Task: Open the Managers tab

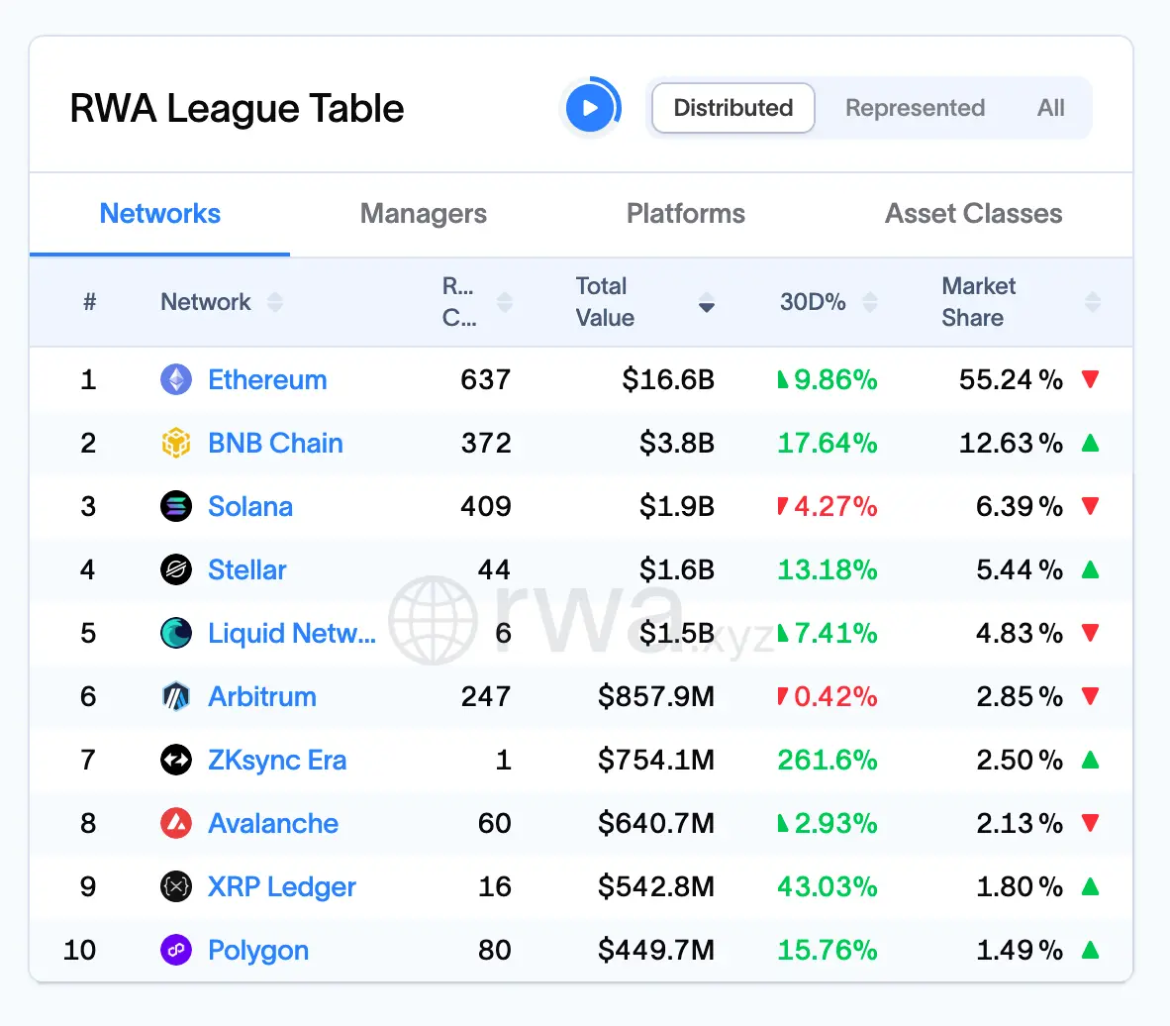Action: pos(424,214)
